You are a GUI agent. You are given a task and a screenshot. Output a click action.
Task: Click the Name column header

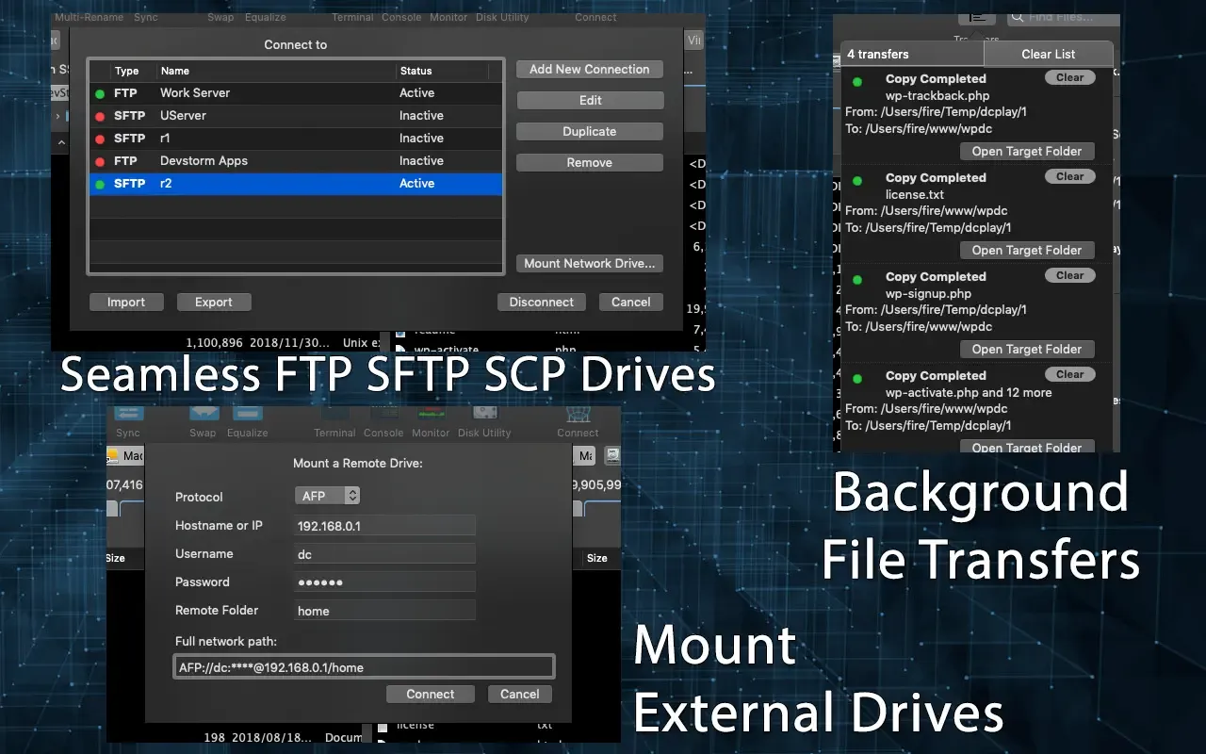275,71
